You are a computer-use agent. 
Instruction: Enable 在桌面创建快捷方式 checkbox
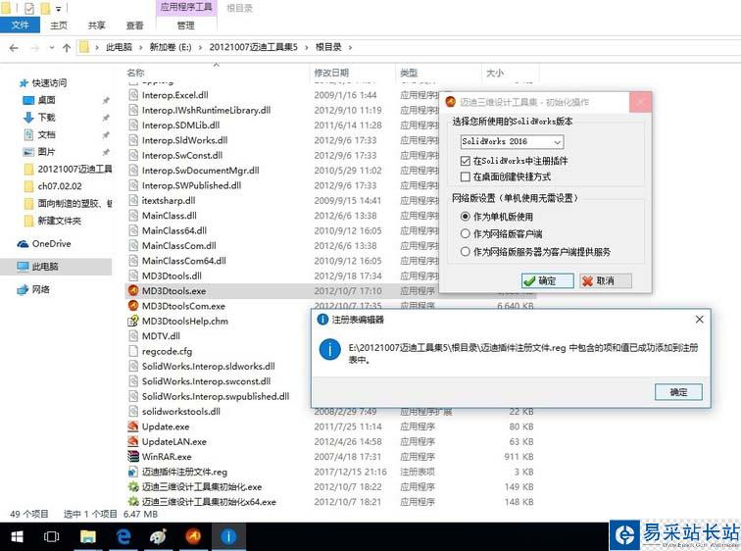[x=466, y=176]
